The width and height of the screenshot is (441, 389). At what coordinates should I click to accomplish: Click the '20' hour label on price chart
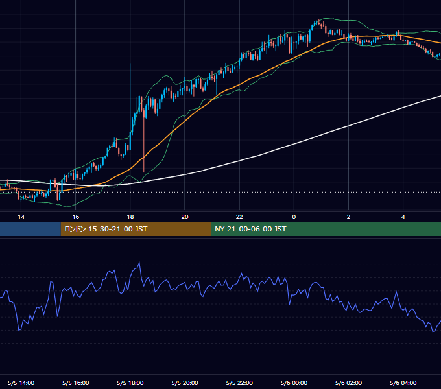[185, 217]
